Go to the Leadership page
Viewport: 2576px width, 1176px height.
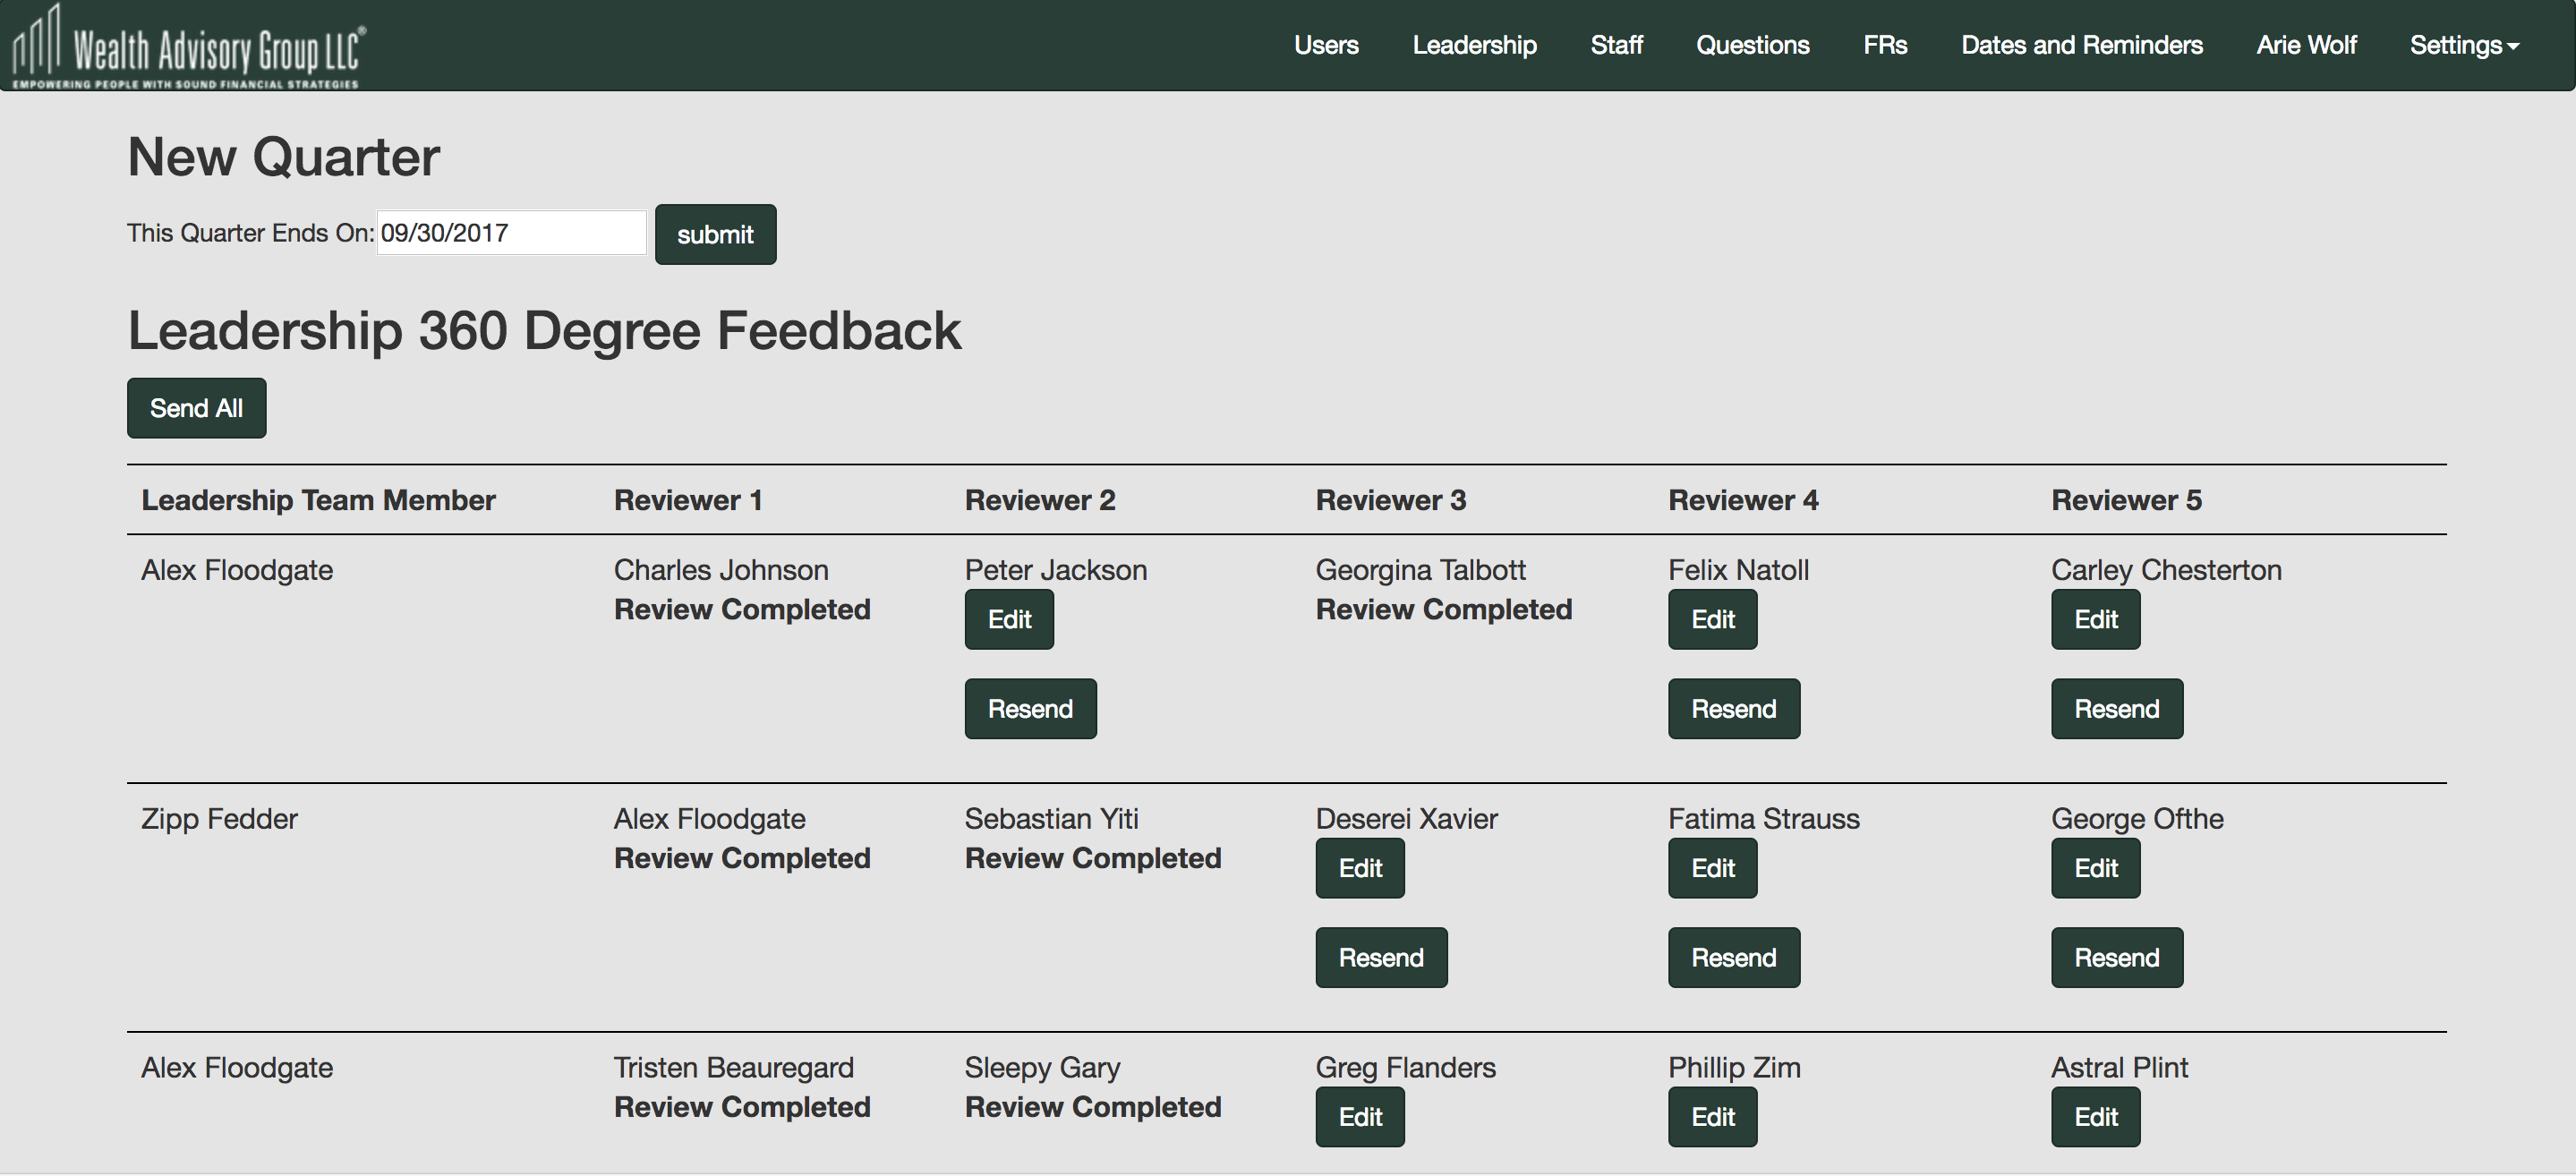(1474, 45)
